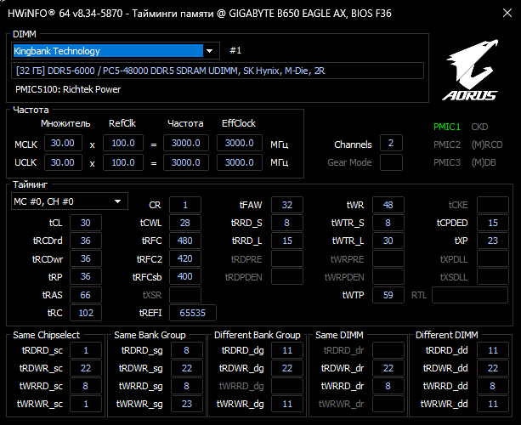Select the UCLK EffClock 3000.0 field
This screenshot has height=425, width=521.
239,162
